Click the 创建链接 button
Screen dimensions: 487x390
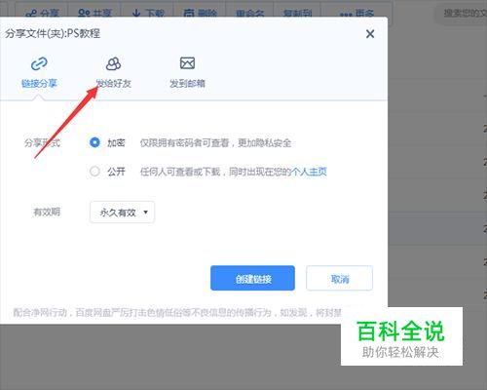[252, 278]
